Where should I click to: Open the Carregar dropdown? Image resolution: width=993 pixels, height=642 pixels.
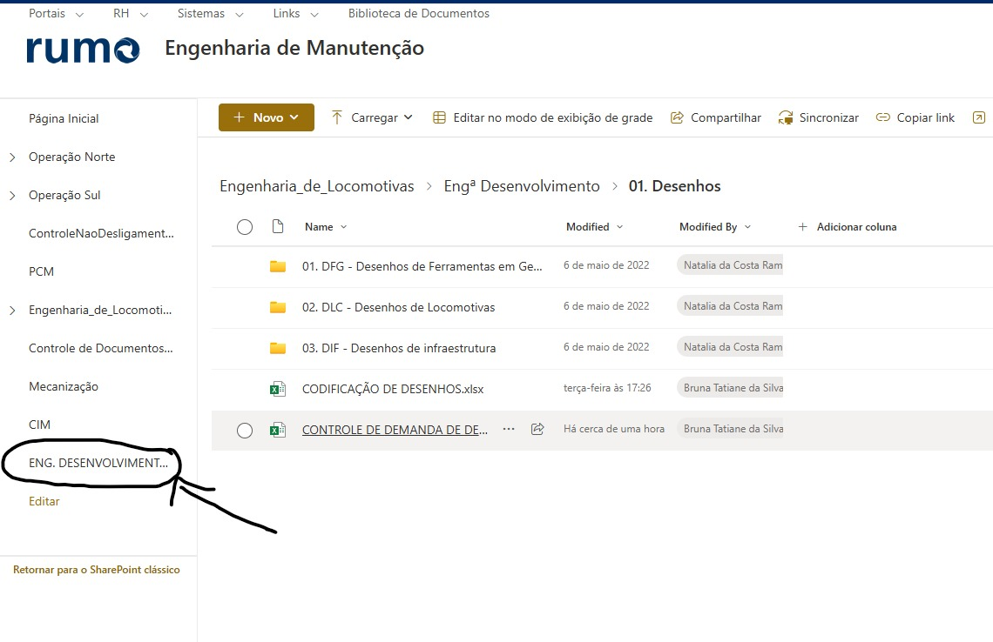[372, 117]
